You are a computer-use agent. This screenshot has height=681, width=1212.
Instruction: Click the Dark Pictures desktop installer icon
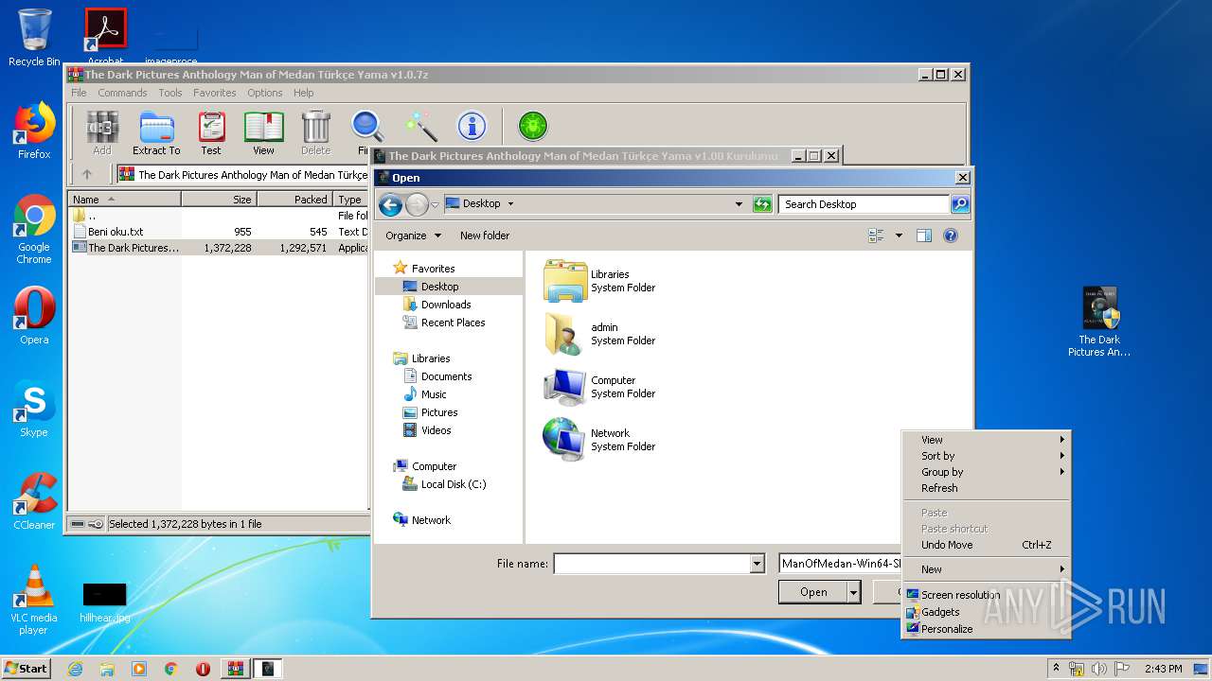(x=1099, y=322)
